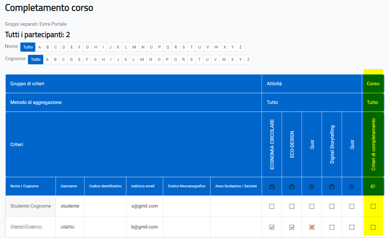Click the ECONOMIA CIRCOLARE activity type icon

(272, 187)
